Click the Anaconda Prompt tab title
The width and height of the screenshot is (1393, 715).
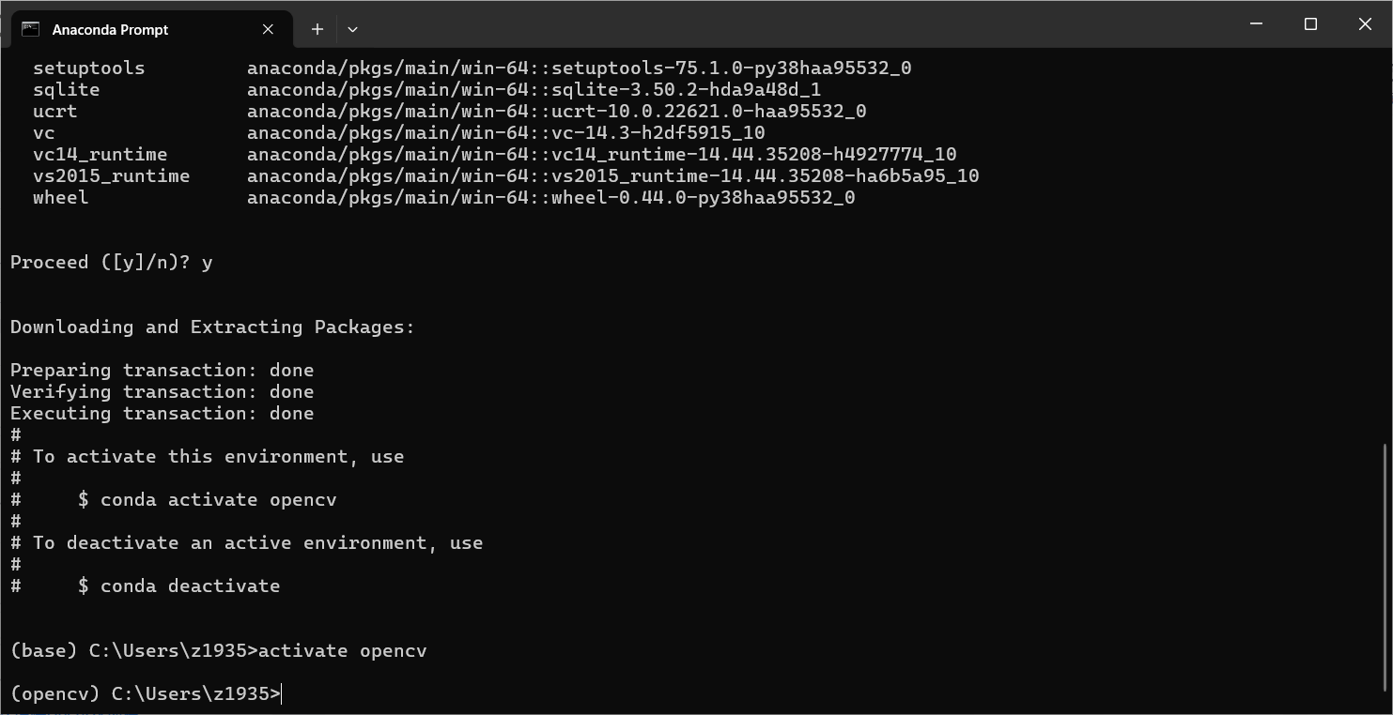[110, 29]
